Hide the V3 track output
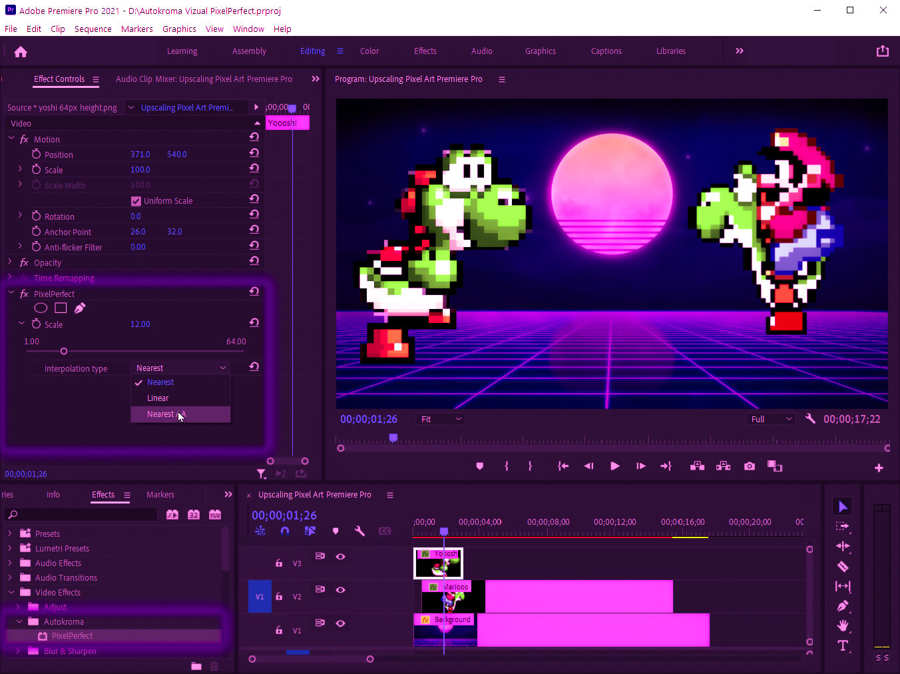 340,556
